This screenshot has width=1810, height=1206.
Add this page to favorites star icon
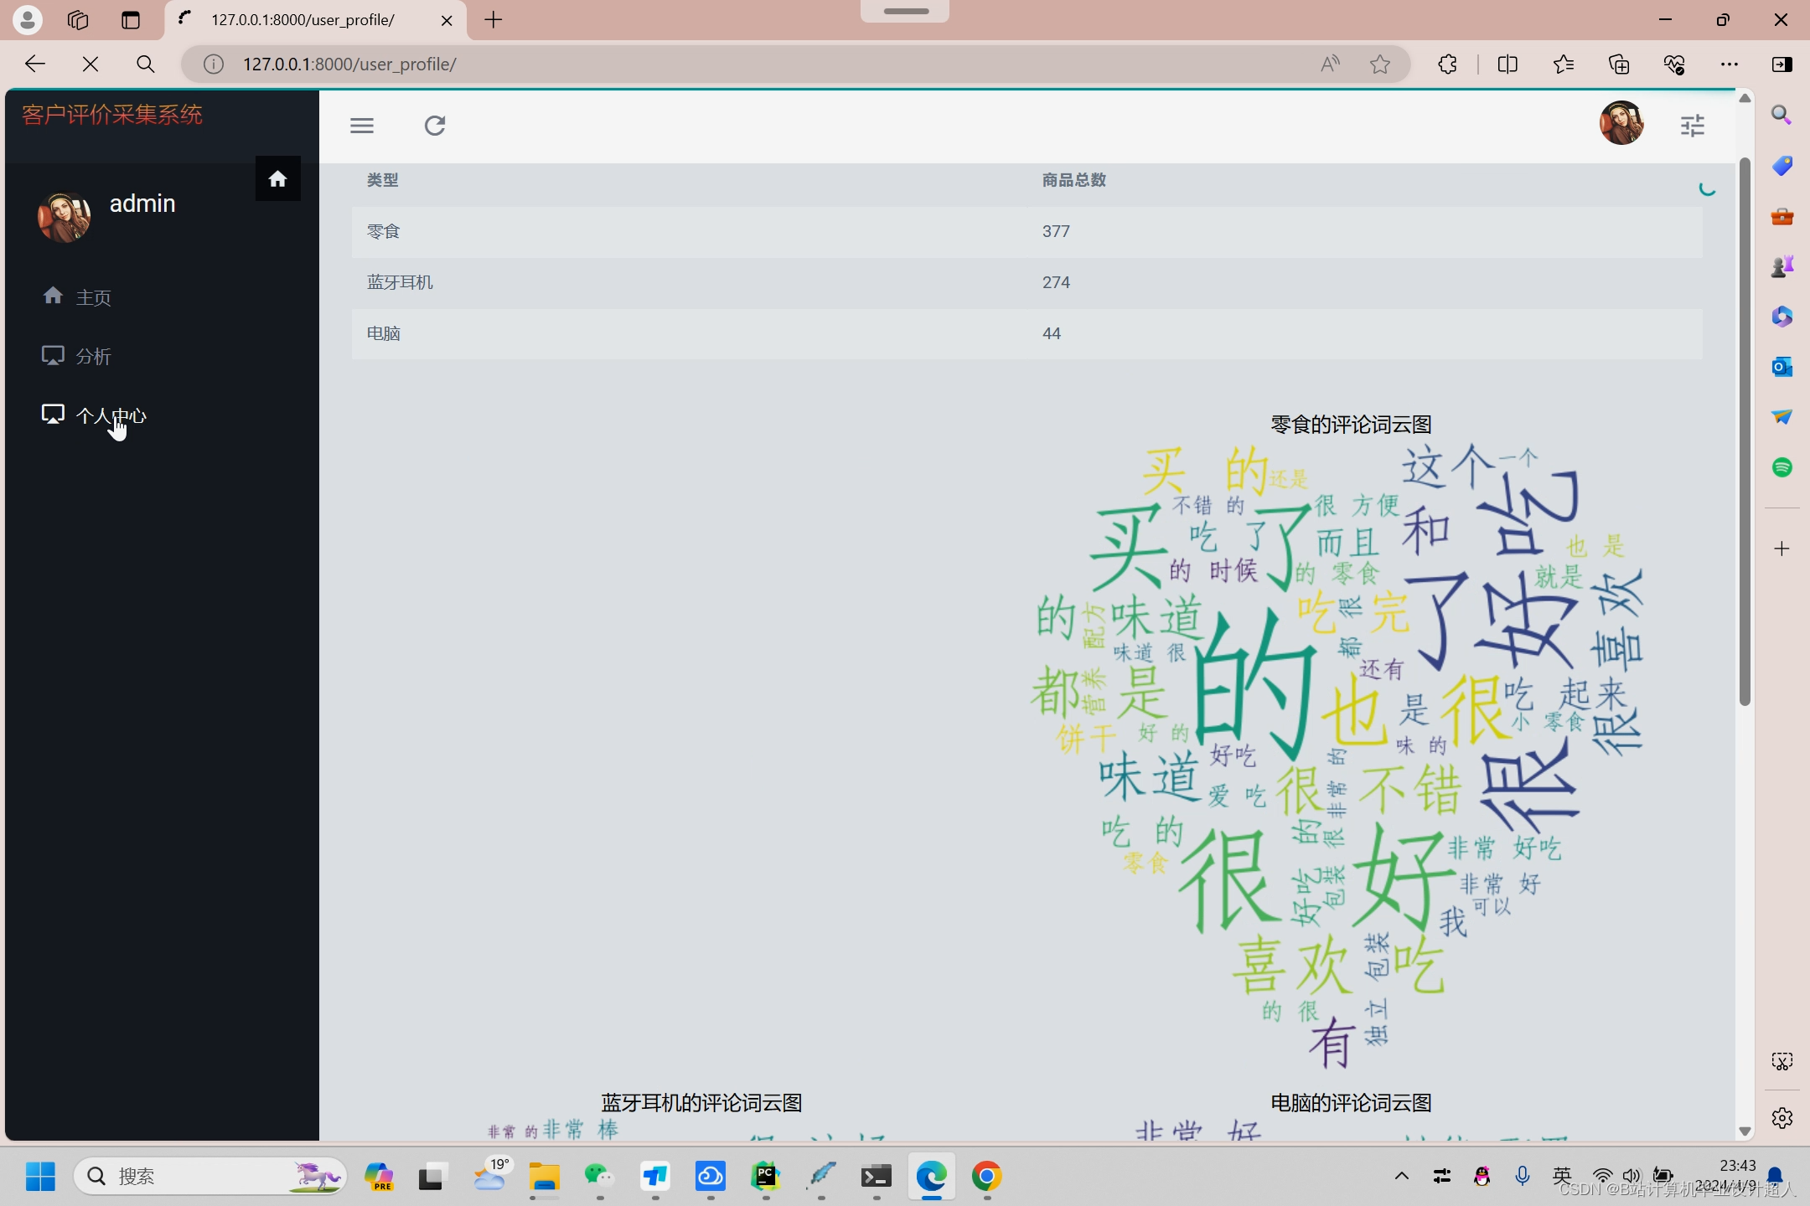point(1380,64)
